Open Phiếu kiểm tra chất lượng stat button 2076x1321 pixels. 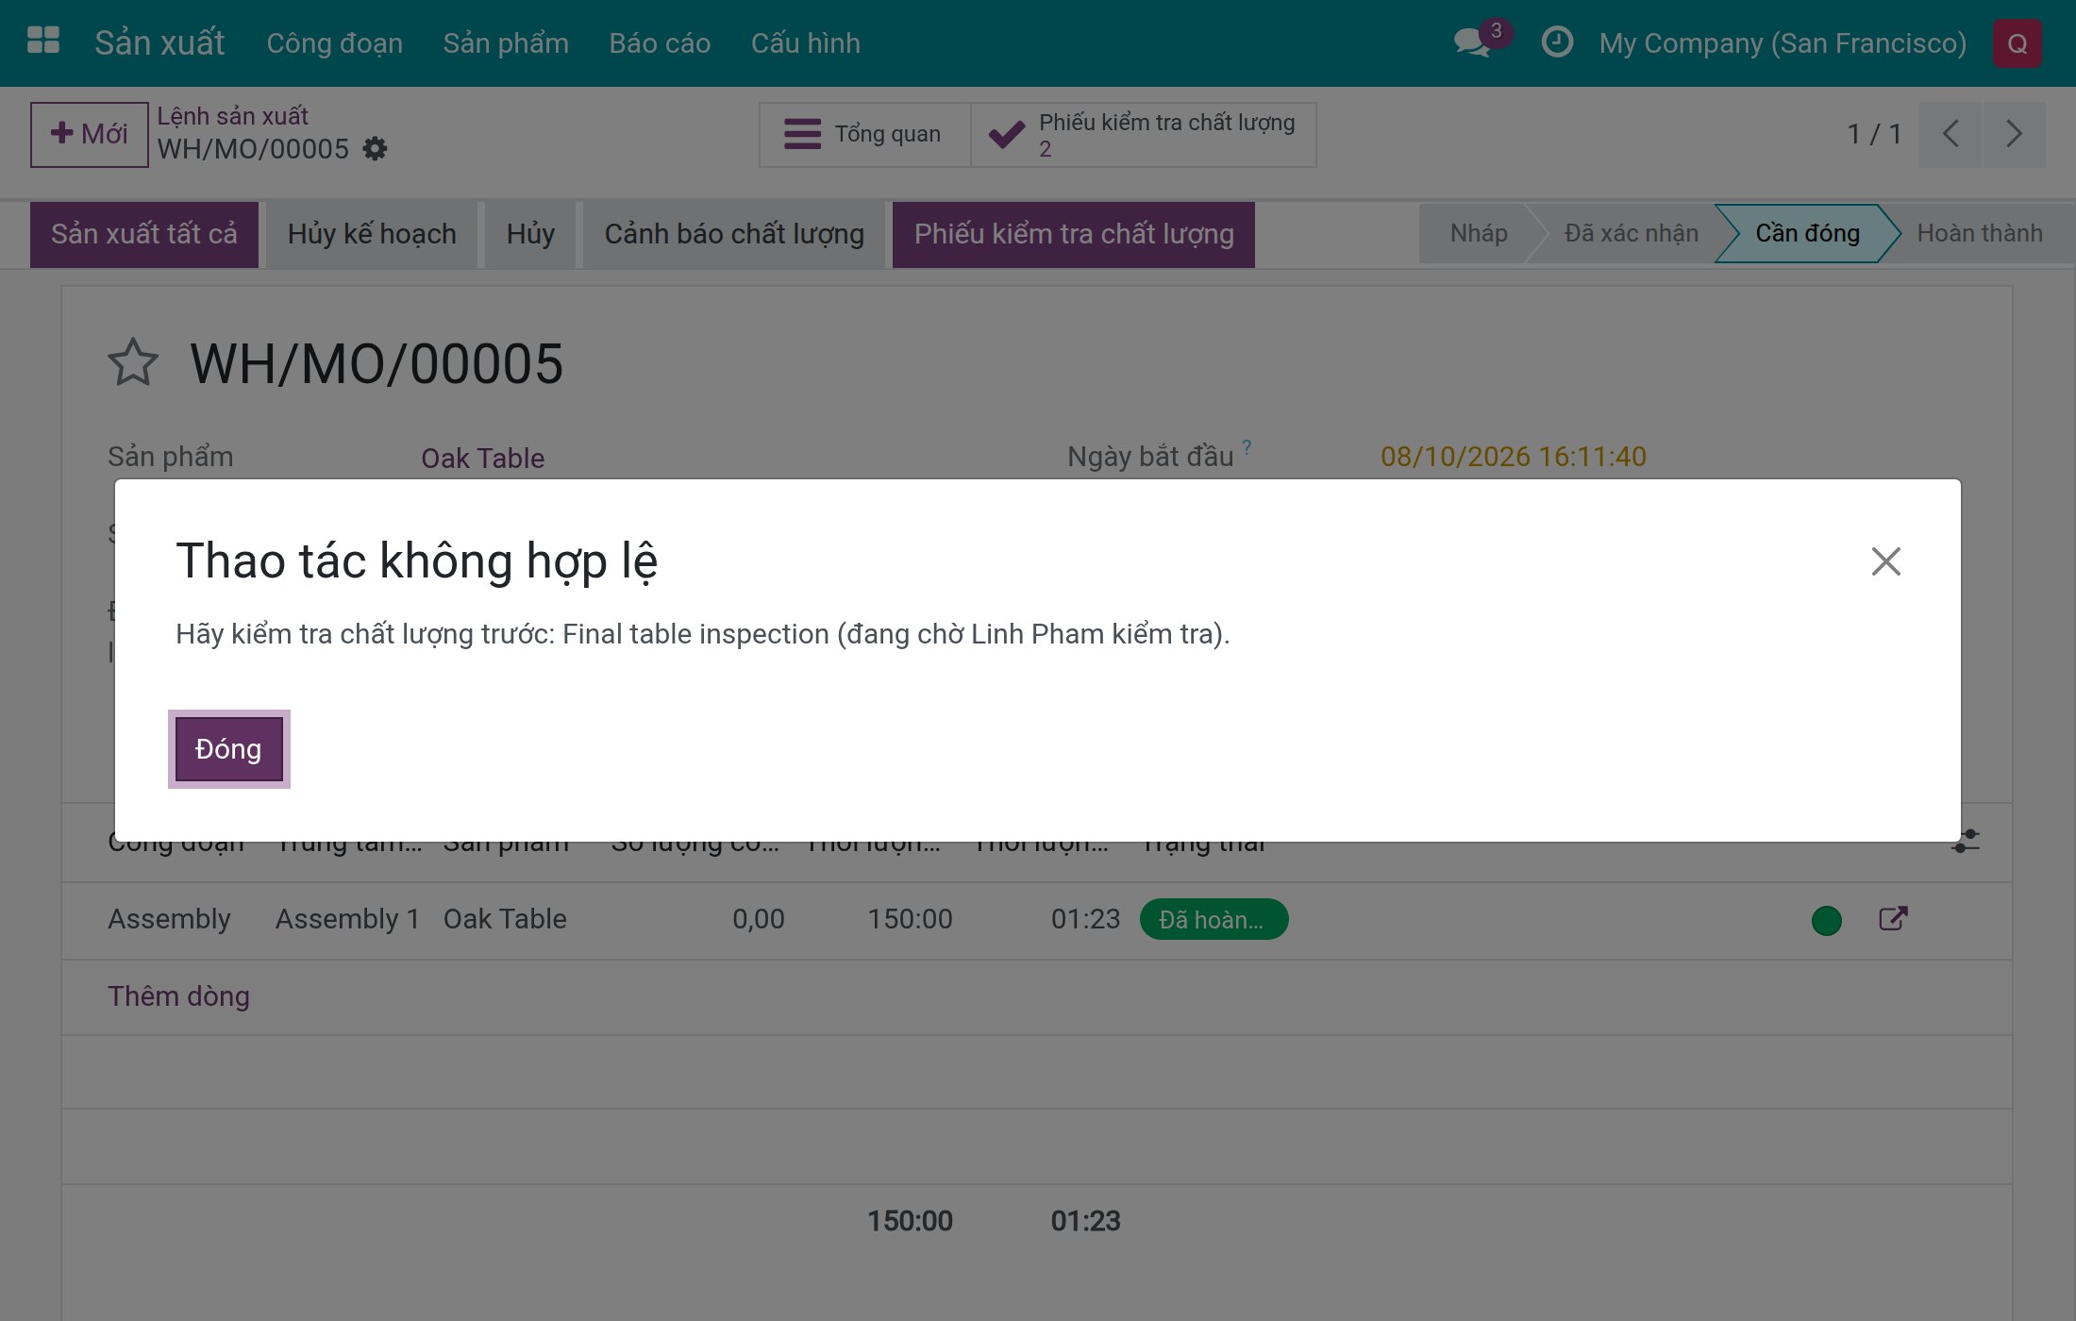tap(1144, 135)
